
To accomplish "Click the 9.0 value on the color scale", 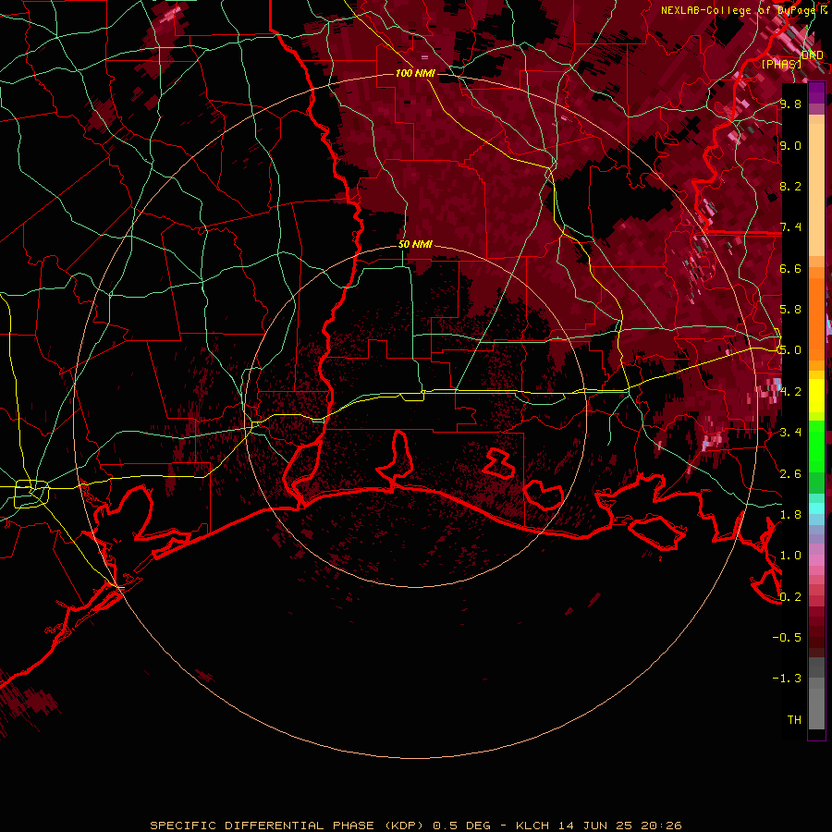I will (x=790, y=145).
